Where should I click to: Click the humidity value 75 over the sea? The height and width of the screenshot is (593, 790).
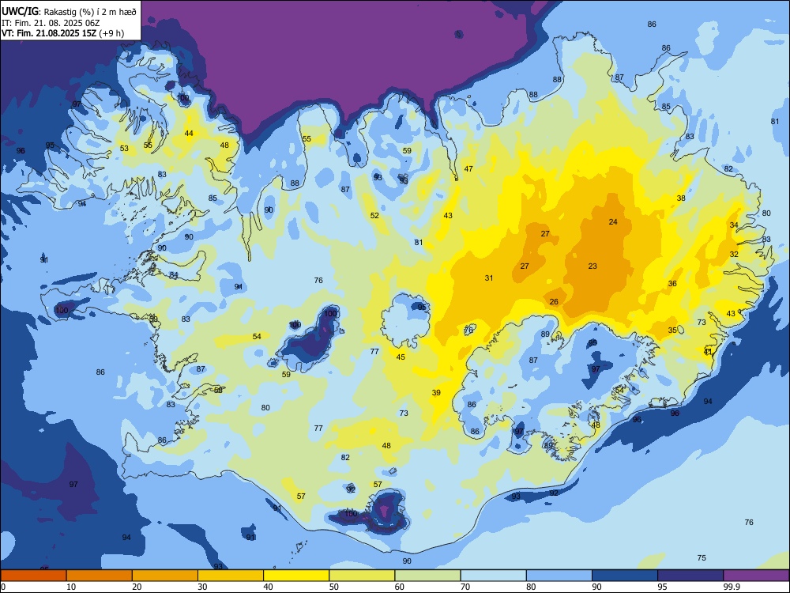702,557
